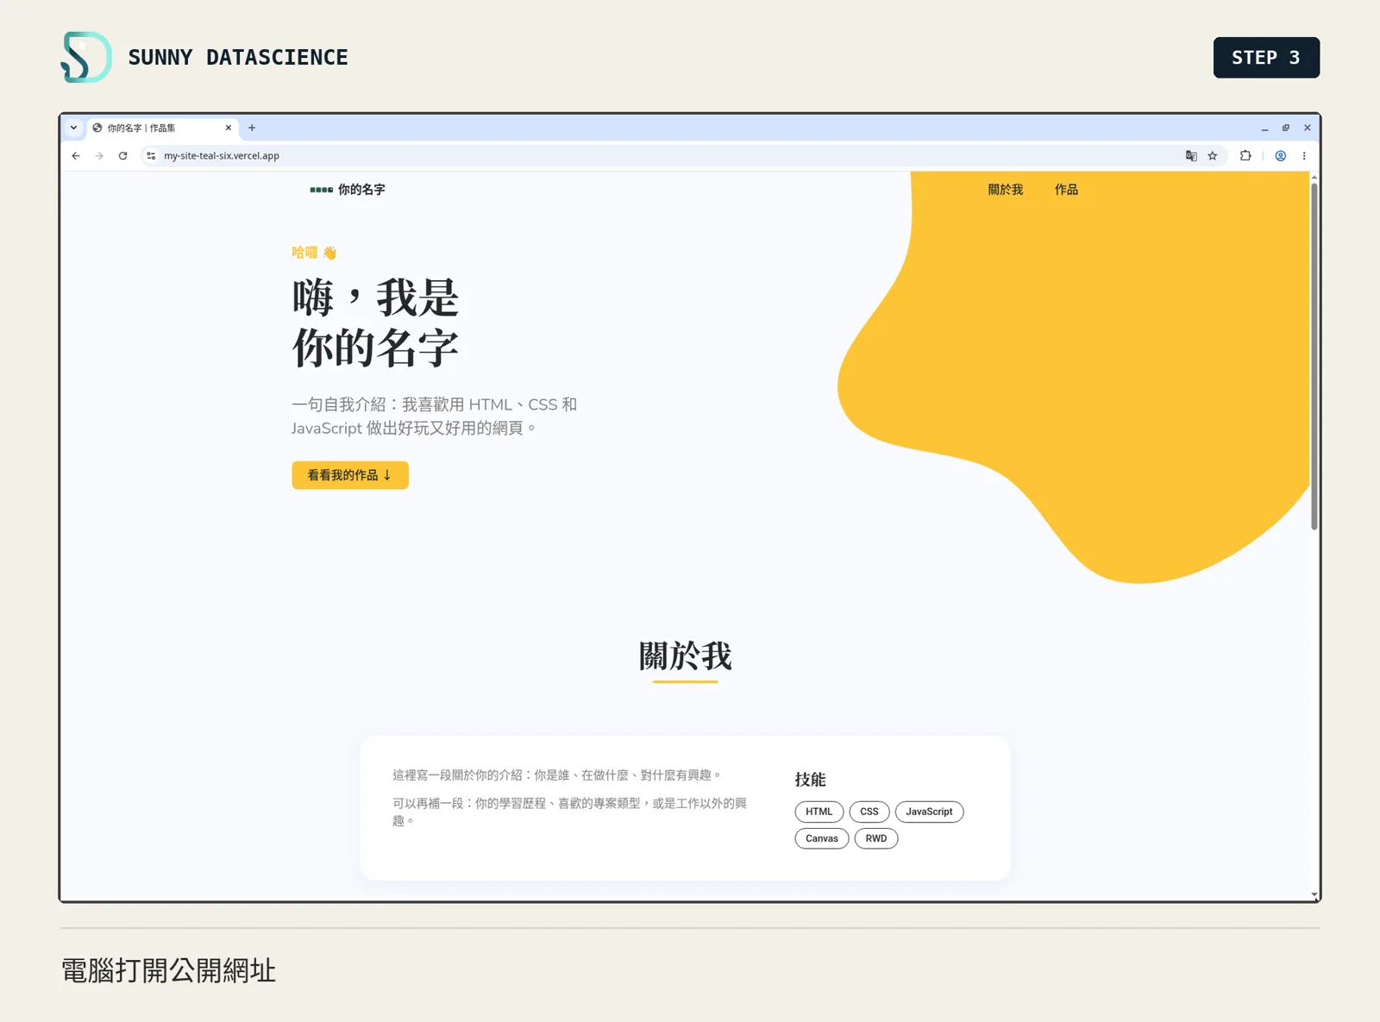Restore down the browser window
Screen dimensions: 1380x1022
[1286, 128]
